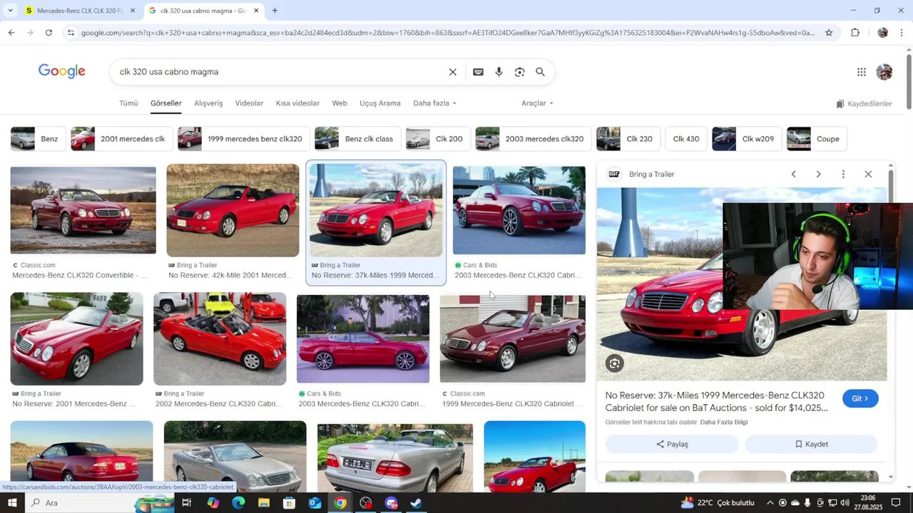This screenshot has height=513, width=913.
Task: Open the Chrome extensions menu
Action: [855, 33]
